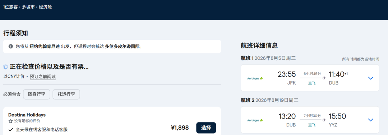Click the star rating icon under Destina Holidays
This screenshot has height=135, width=388.
click(x=11, y=121)
